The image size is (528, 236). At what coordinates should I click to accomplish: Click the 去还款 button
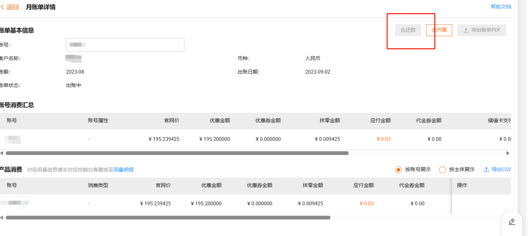408,30
